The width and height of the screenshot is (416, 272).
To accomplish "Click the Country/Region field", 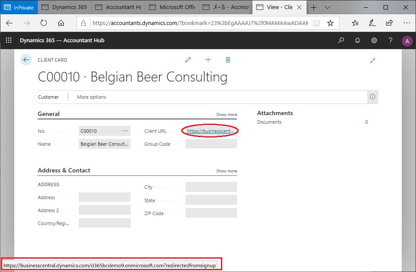I will point(105,223).
